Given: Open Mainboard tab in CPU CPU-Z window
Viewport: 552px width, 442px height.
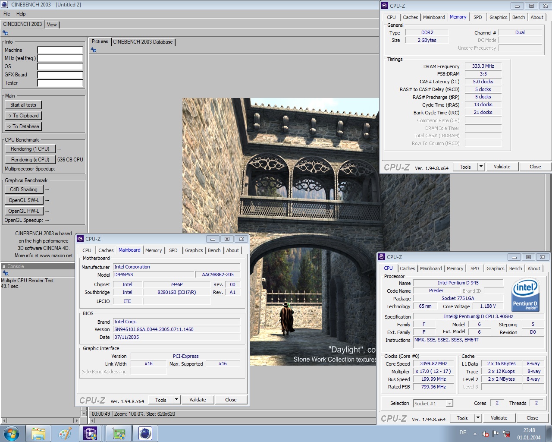Looking at the screenshot, I should 431,268.
